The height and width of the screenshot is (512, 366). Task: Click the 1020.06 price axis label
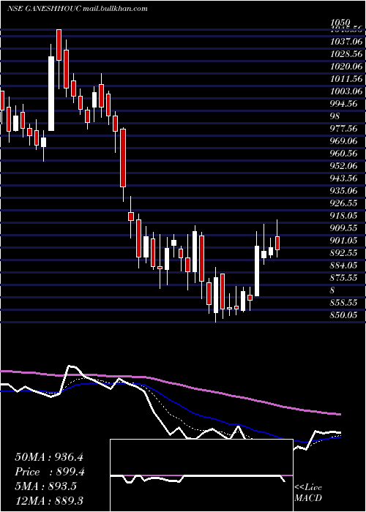coord(346,67)
